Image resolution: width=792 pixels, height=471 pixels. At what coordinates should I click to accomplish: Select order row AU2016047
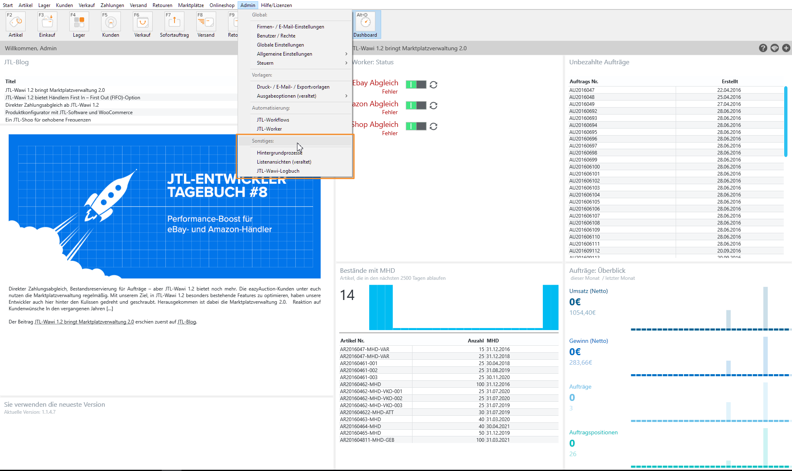click(x=676, y=90)
